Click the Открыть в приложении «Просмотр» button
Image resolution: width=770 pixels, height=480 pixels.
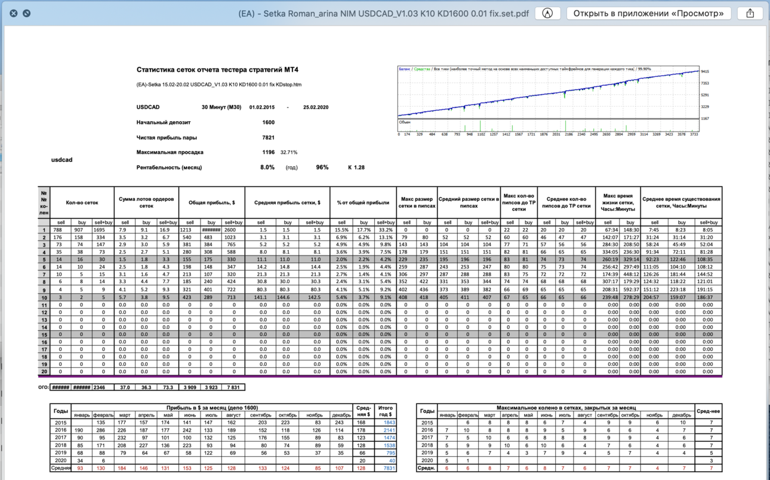648,13
